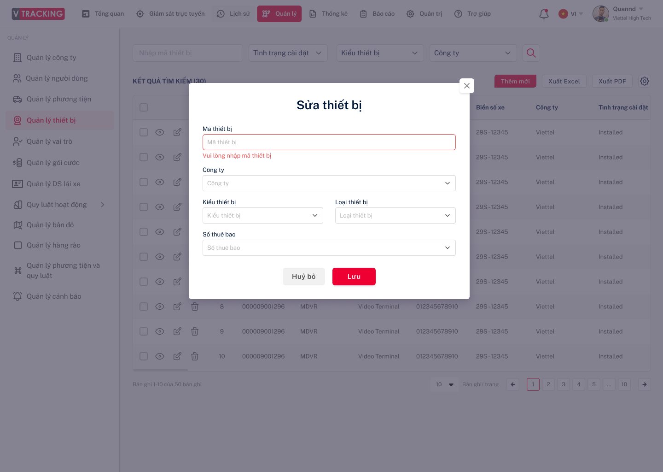Open Giám sát trực tuyến menu

click(171, 14)
